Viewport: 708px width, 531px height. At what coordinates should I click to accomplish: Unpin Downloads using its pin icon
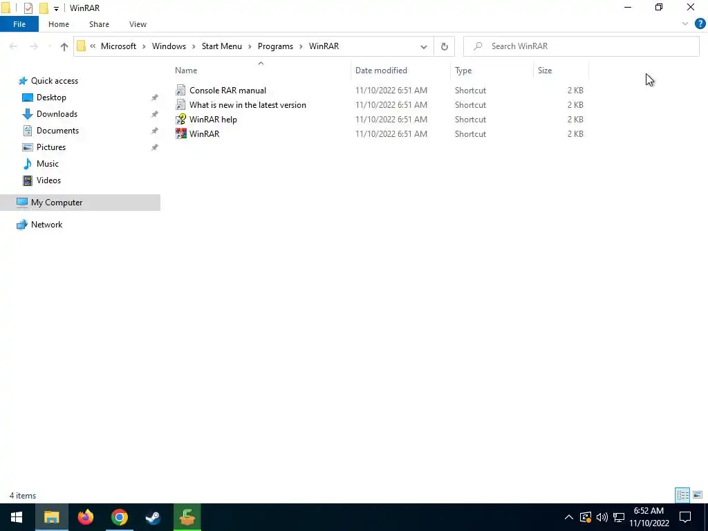pyautogui.click(x=154, y=114)
